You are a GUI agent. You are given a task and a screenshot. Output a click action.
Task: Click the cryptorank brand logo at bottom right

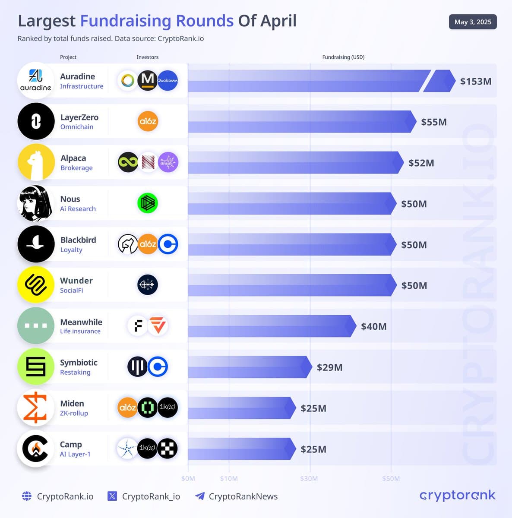pyautogui.click(x=458, y=496)
